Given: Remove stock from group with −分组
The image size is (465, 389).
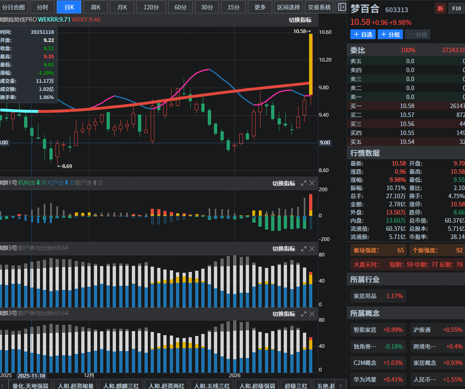Looking at the screenshot, I should click(417, 35).
